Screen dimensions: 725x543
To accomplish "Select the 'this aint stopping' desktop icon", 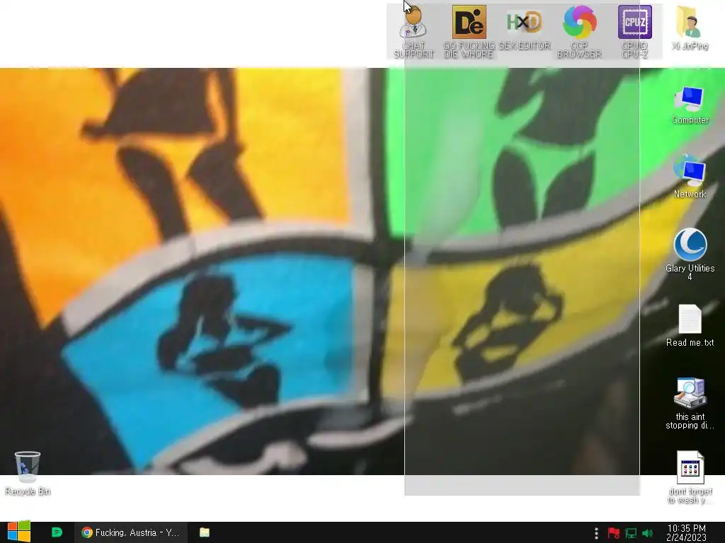I will (690, 404).
